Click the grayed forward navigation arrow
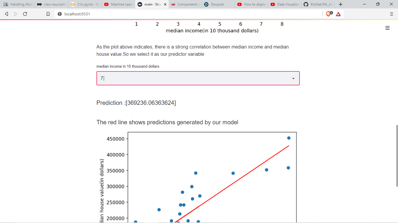 point(16,14)
